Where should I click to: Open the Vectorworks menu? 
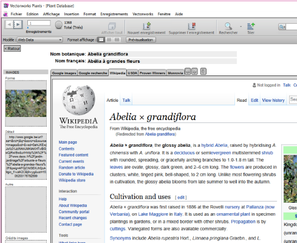(x=143, y=14)
